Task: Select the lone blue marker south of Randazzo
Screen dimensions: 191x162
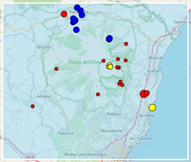Action: click(76, 30)
